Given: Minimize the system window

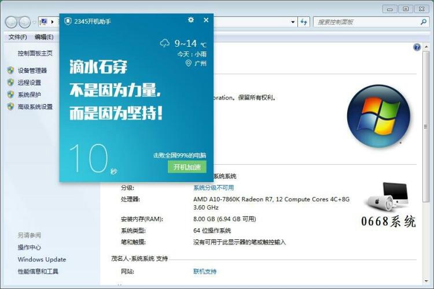Looking at the screenshot, I should pyautogui.click(x=389, y=9).
